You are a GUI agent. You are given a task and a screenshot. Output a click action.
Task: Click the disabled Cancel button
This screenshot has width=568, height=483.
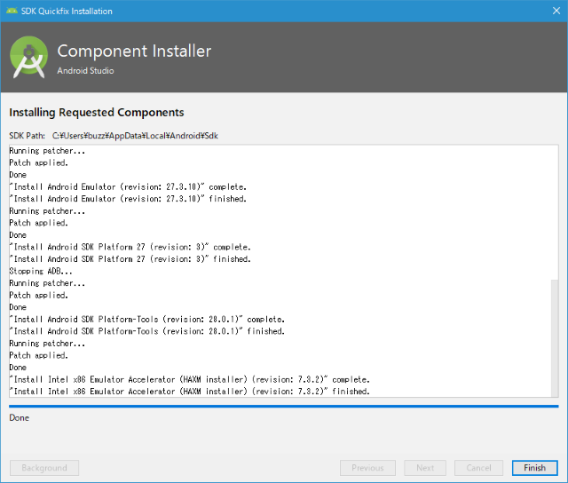click(x=478, y=468)
